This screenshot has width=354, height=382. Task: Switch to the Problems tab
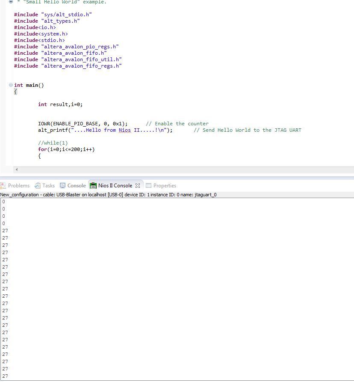pos(18,186)
